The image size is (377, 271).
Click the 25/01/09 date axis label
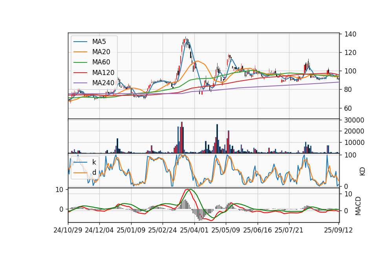pyautogui.click(x=131, y=230)
